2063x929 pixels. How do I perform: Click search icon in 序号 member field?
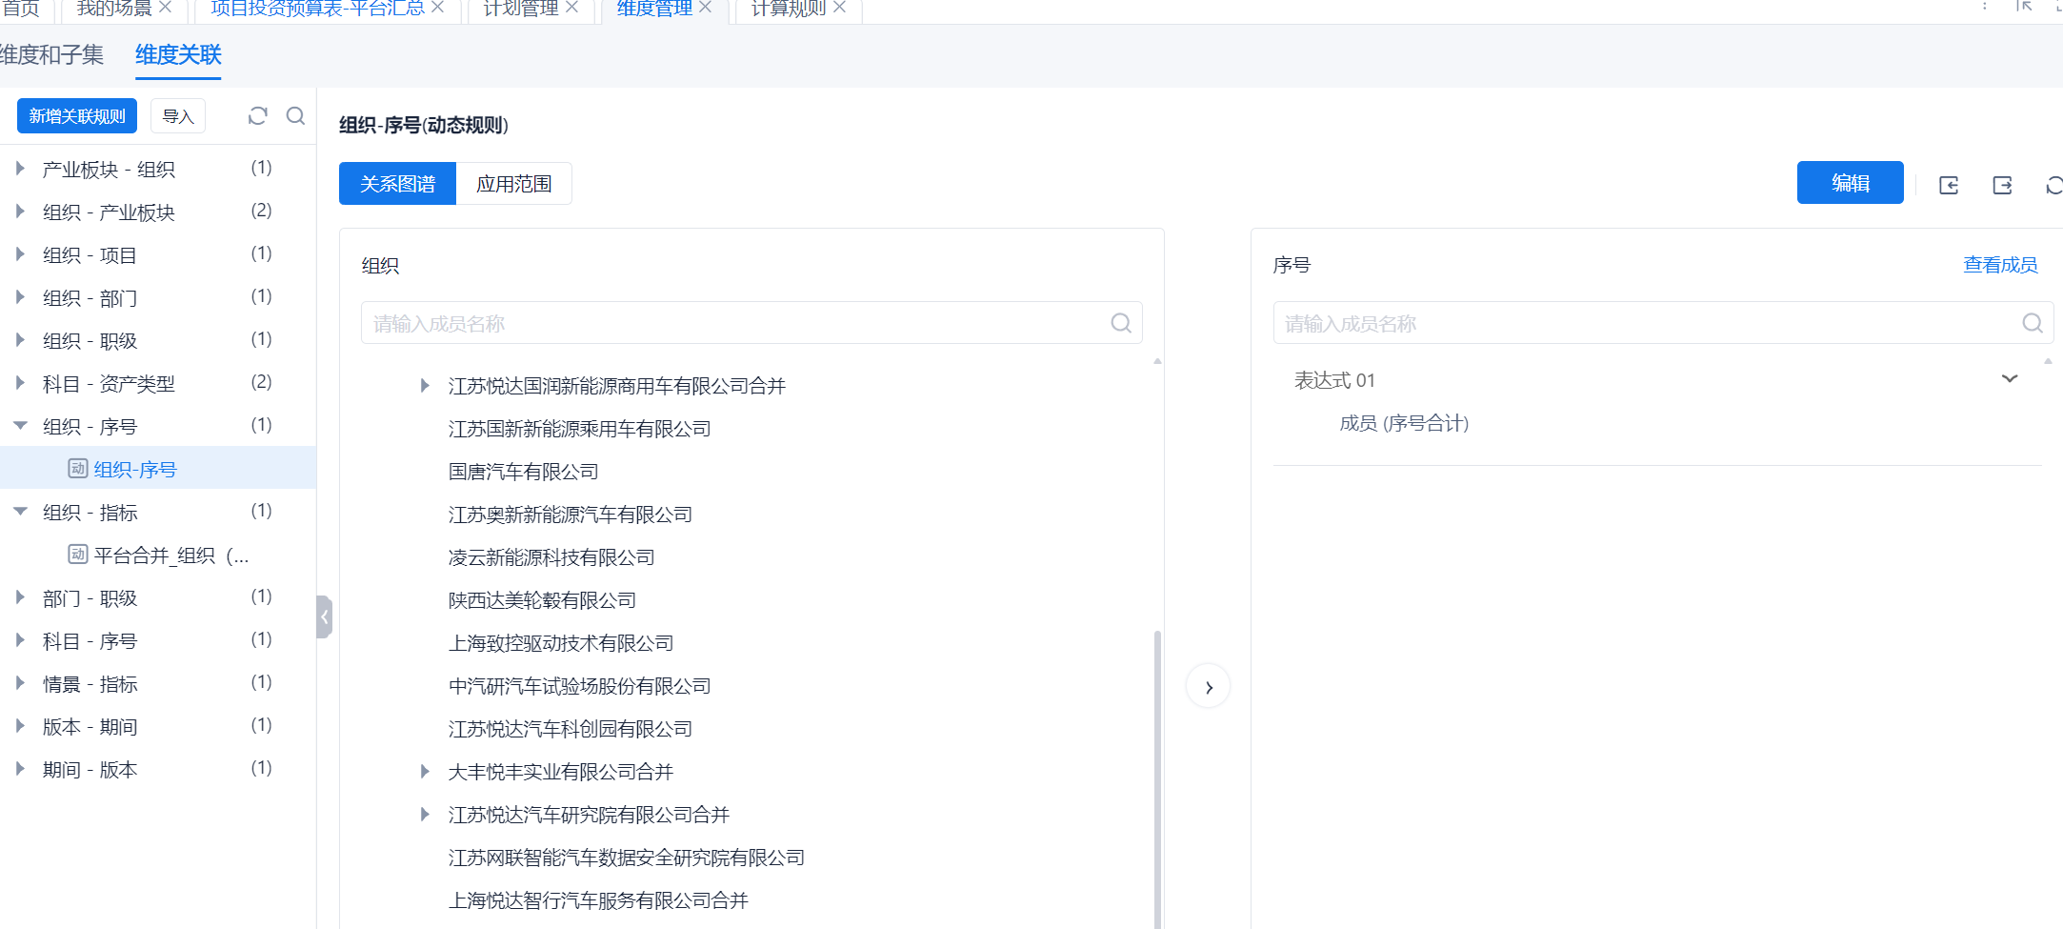[x=2032, y=324]
